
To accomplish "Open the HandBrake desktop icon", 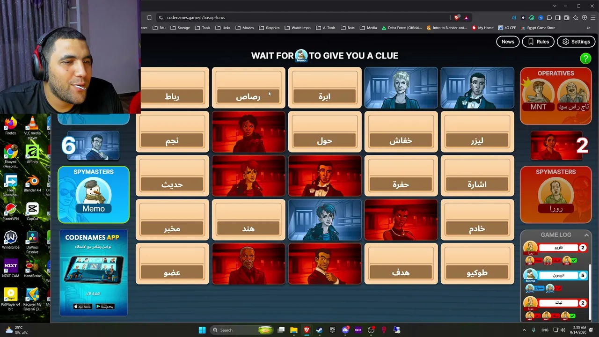I will pos(32,269).
